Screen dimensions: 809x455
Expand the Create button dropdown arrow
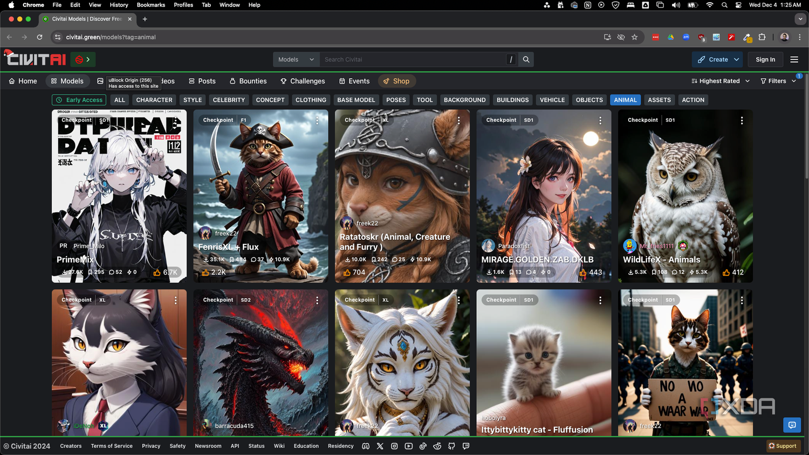(737, 59)
